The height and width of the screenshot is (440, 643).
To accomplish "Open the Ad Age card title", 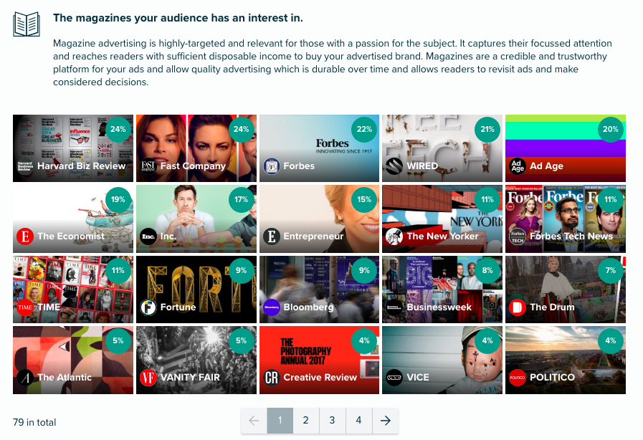I will (546, 166).
